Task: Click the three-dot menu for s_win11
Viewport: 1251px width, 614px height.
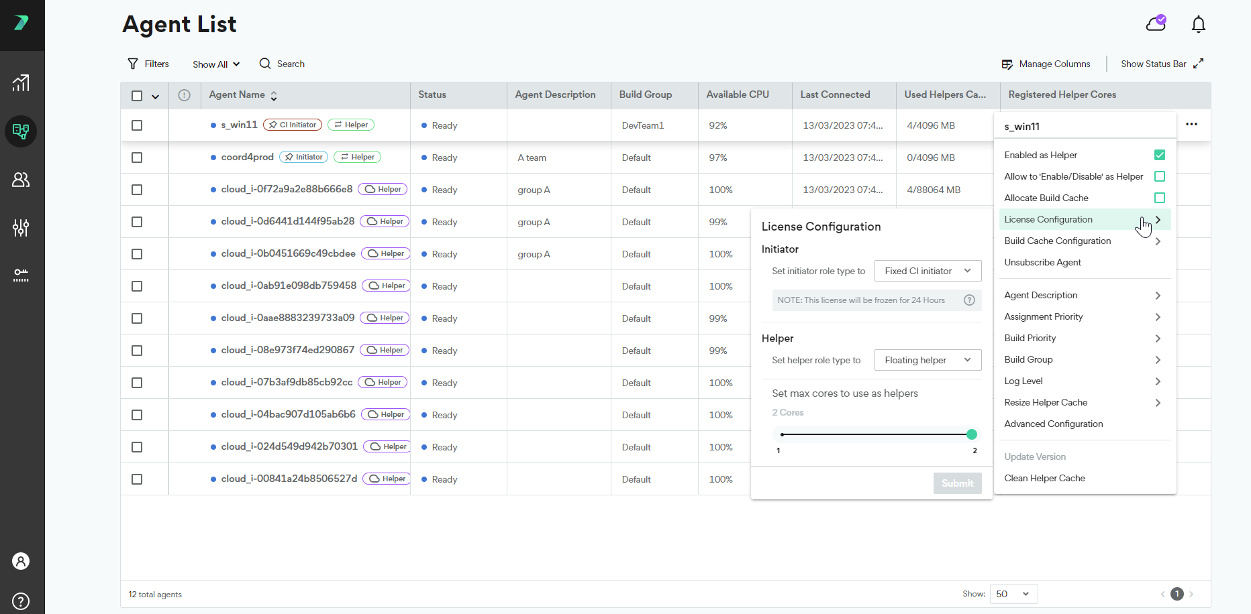Action: [1191, 125]
